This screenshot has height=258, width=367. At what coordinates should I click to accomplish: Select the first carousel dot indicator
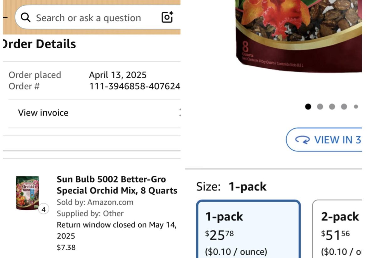point(308,107)
